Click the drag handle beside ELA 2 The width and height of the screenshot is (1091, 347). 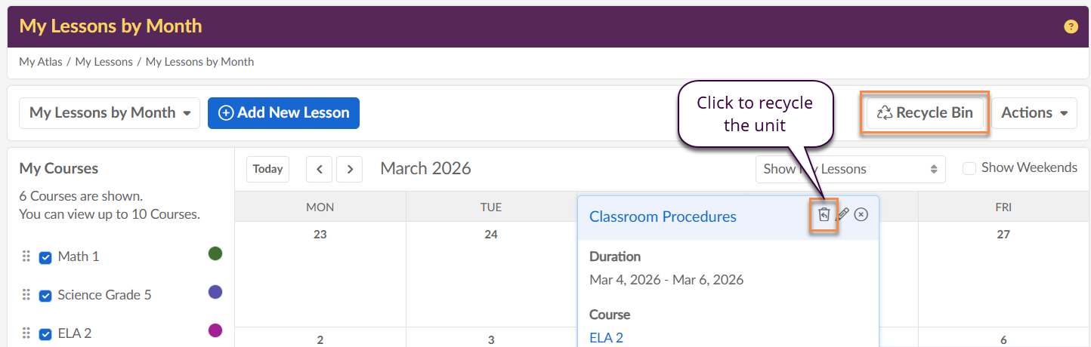(x=26, y=333)
